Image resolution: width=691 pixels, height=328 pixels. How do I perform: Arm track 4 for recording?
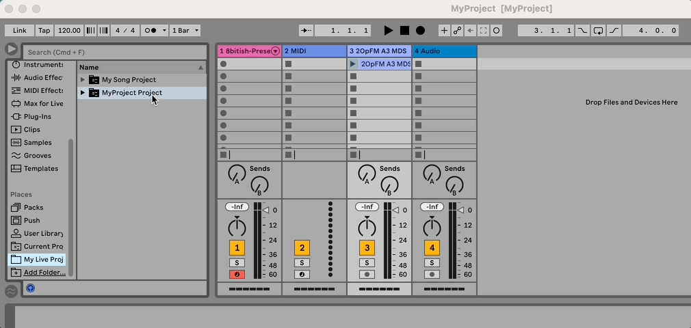point(432,274)
